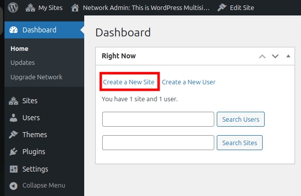Click the Search Users button

(x=241, y=119)
